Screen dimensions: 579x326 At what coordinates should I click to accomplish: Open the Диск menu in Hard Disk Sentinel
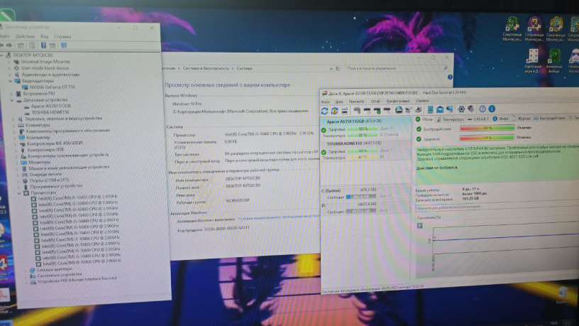click(x=339, y=102)
